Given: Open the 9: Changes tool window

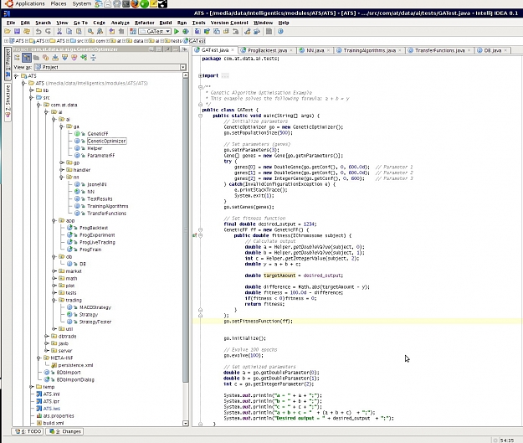Looking at the screenshot, I should (64, 431).
